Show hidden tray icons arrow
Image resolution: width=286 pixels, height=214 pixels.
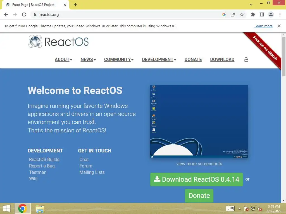[x=239, y=209]
